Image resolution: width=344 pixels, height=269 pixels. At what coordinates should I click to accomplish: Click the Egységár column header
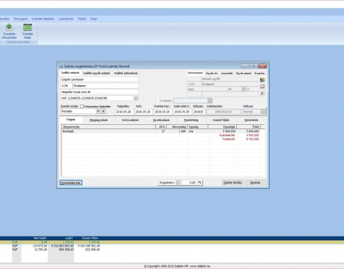tap(223, 127)
